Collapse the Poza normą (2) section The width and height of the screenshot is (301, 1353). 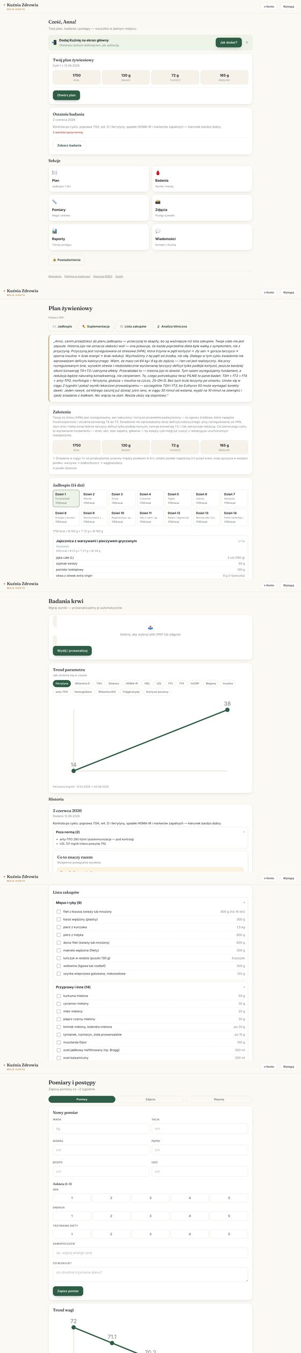150,832
